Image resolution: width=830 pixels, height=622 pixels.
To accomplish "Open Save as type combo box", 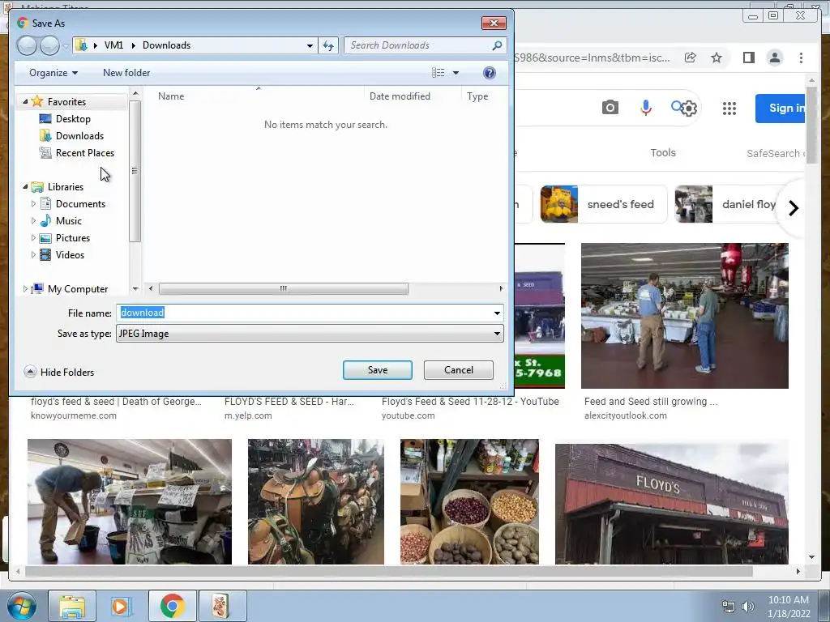I will tap(310, 334).
